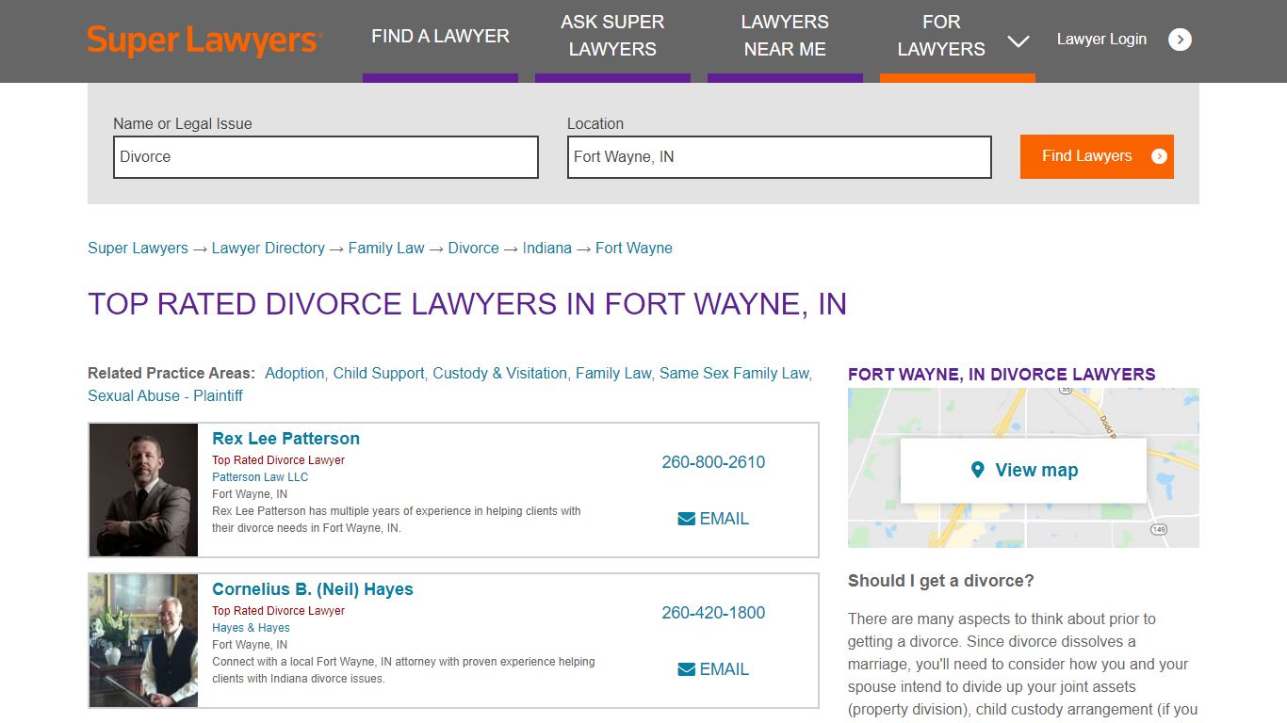Open the Find a Lawyer menu

point(440,37)
